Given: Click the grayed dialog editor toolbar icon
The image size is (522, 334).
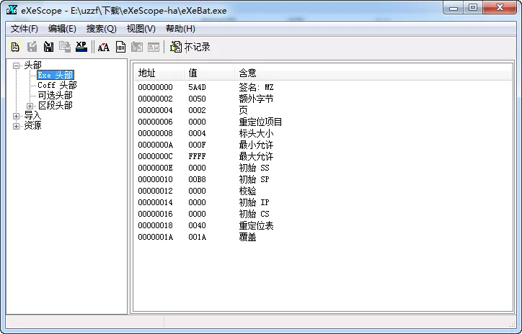Looking at the screenshot, I should coord(154,47).
